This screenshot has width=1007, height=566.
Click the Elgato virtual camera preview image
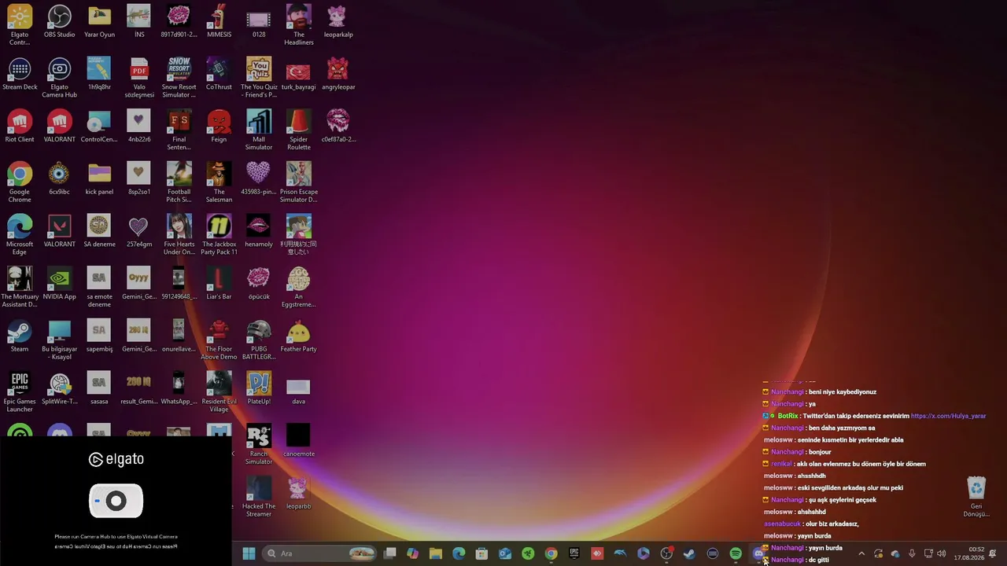pyautogui.click(x=116, y=501)
